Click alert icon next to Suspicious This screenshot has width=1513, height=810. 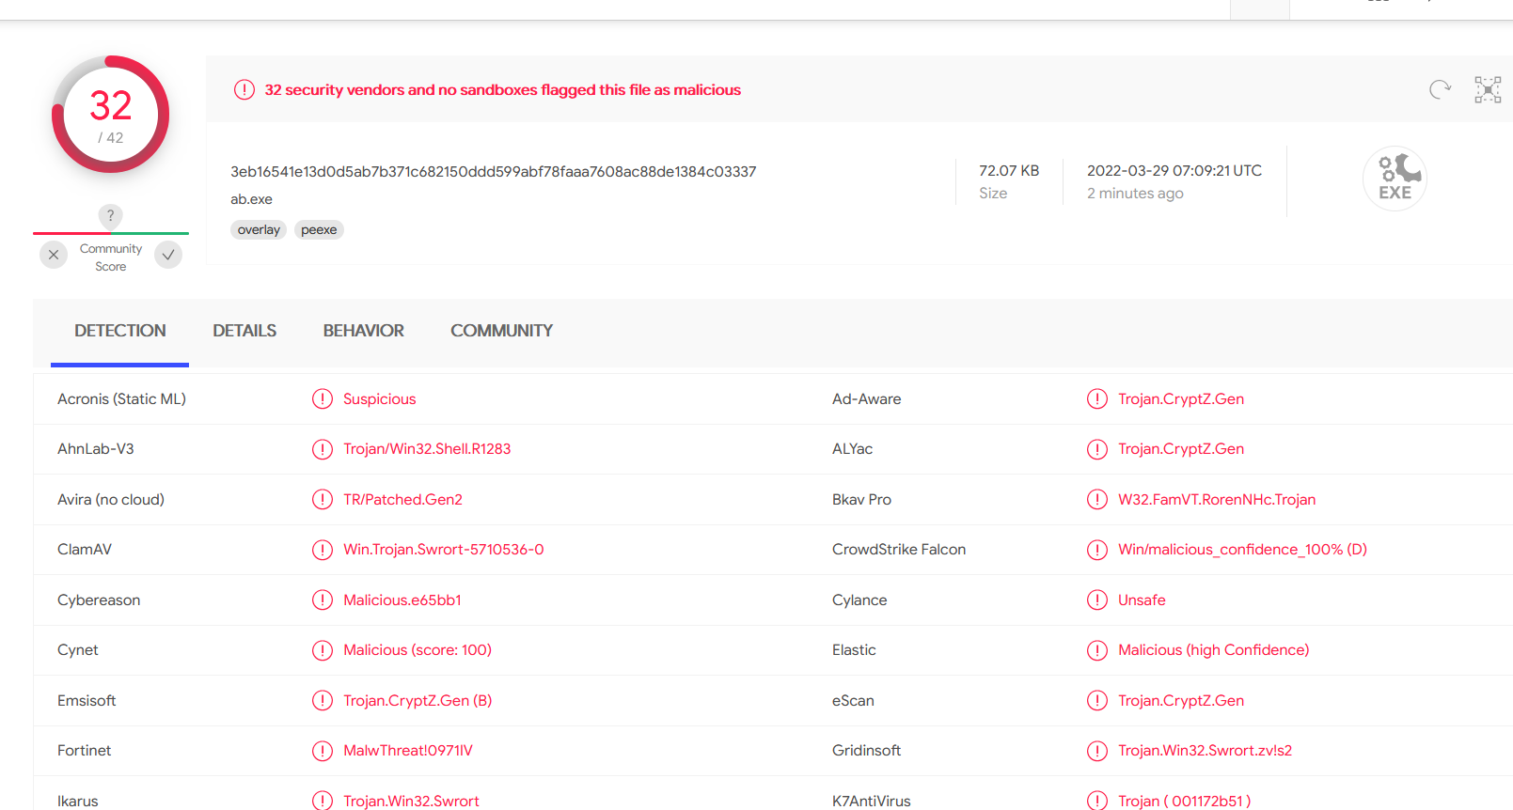323,399
